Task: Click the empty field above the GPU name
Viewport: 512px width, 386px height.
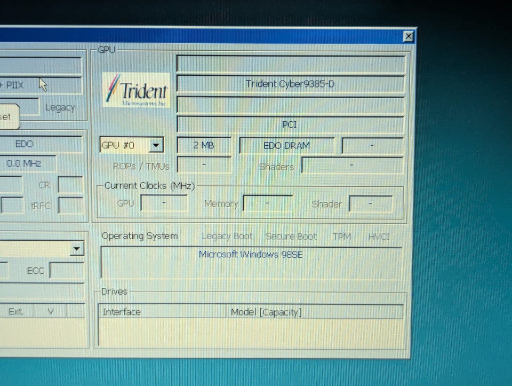Action: pyautogui.click(x=291, y=64)
